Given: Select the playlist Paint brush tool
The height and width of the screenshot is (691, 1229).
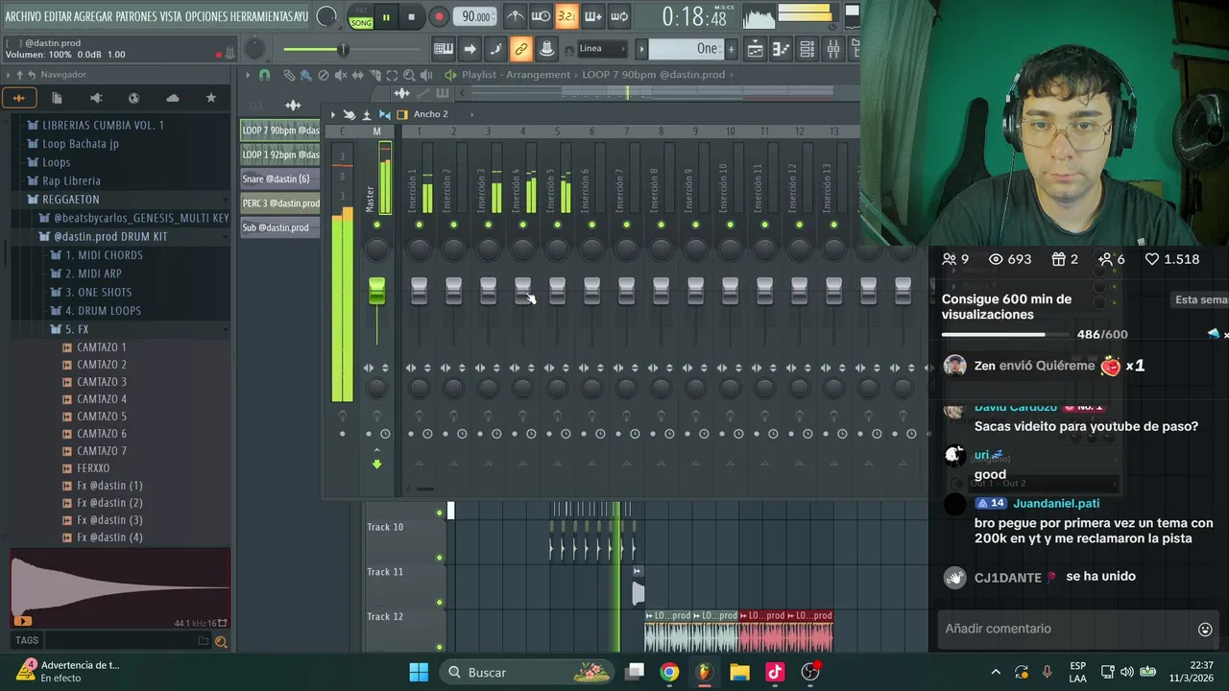Looking at the screenshot, I should coord(305,75).
